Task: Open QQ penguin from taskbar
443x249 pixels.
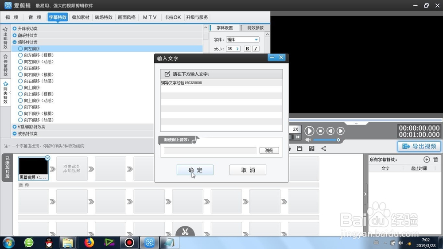Action: tap(49, 242)
